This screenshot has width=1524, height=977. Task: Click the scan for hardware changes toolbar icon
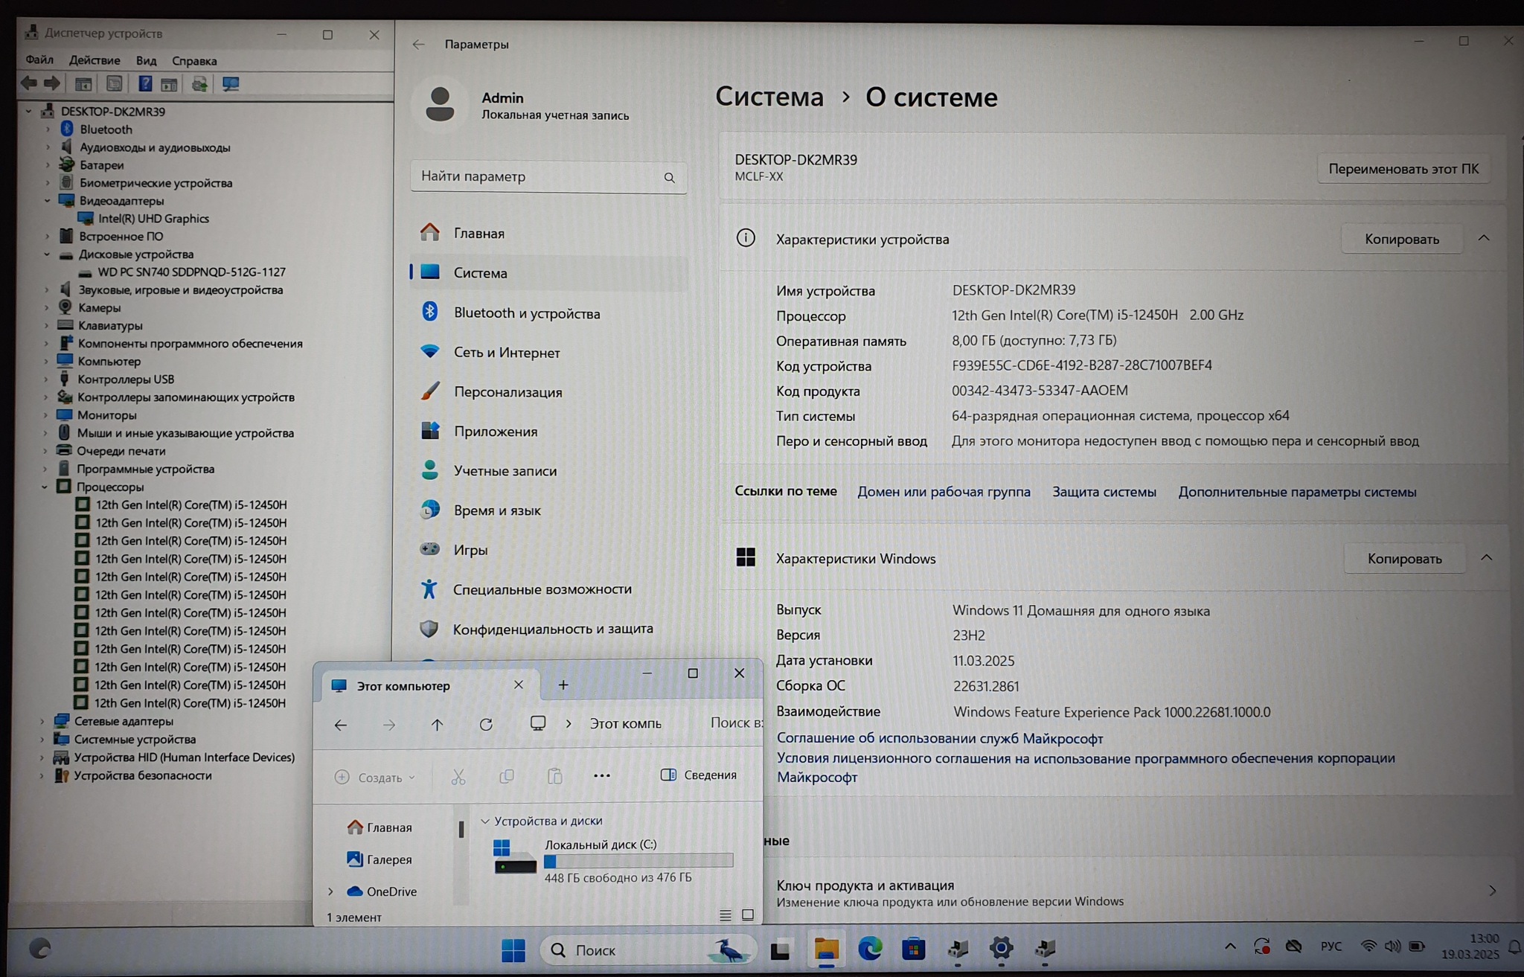click(231, 84)
